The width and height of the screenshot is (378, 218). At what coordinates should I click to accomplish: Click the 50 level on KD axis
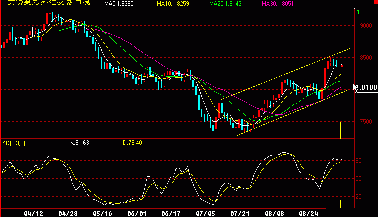(358, 179)
